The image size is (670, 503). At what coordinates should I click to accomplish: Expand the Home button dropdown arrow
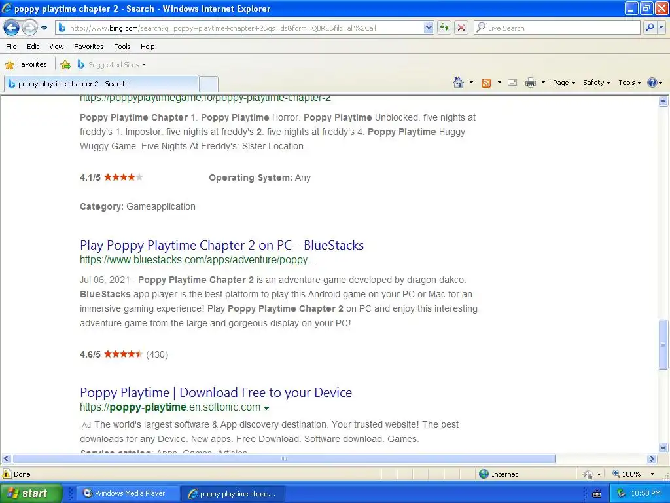pos(471,83)
